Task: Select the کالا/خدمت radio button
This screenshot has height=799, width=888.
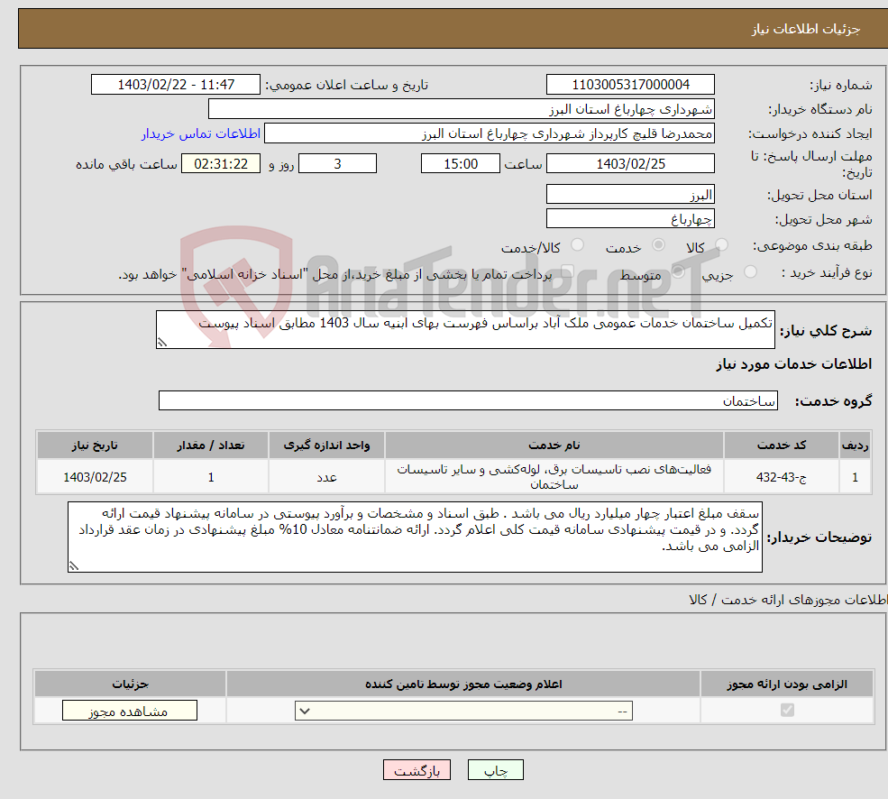Action: (577, 244)
